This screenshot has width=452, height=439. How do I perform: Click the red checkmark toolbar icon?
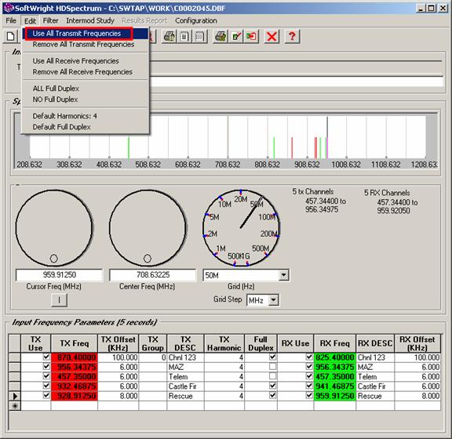coord(236,37)
